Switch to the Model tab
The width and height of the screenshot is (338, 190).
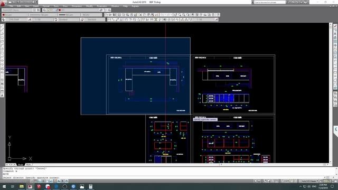(21, 164)
